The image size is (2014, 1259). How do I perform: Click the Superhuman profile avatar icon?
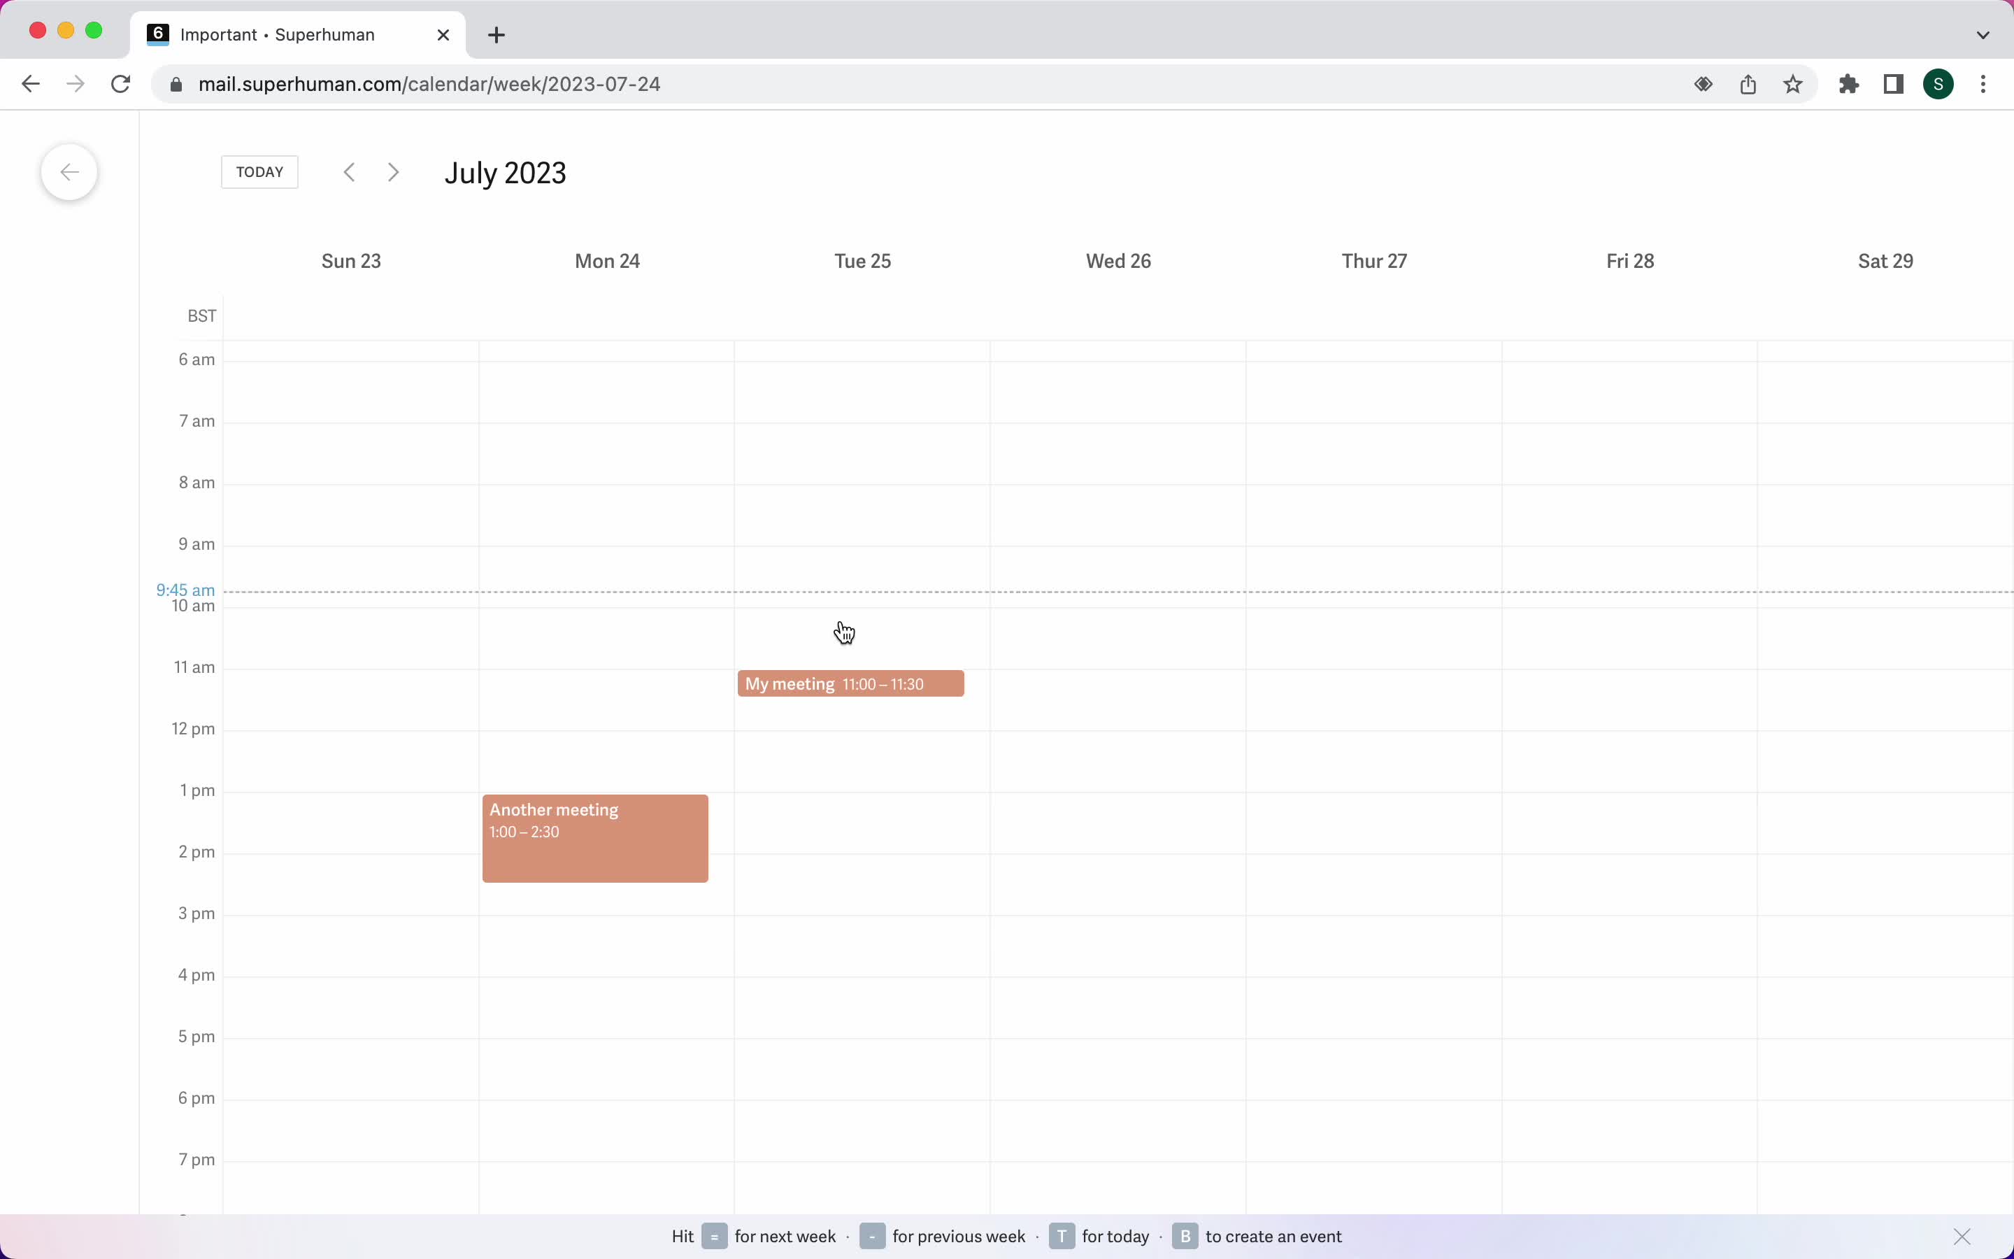(1938, 84)
